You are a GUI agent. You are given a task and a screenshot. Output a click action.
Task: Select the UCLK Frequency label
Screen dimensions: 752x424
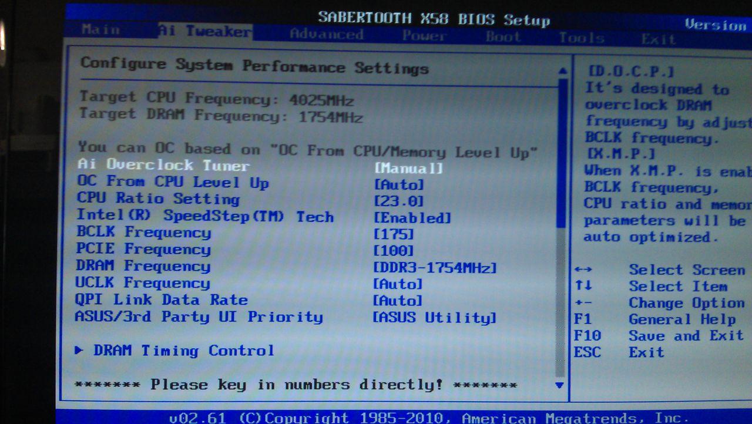142,283
